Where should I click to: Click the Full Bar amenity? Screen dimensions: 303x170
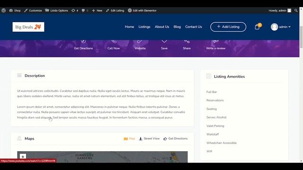(x=212, y=92)
